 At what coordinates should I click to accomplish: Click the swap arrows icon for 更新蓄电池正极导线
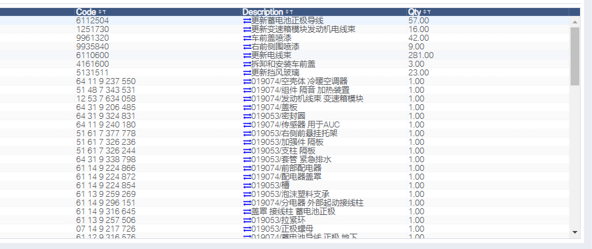(247, 21)
